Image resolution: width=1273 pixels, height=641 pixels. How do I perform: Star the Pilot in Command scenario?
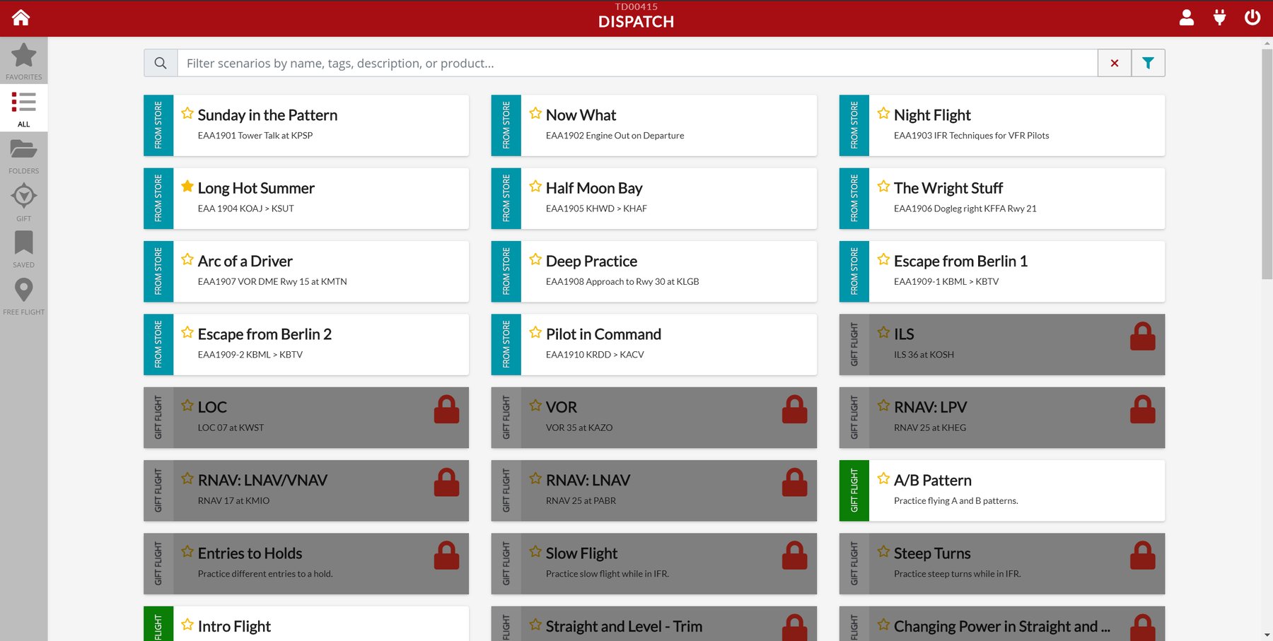(x=535, y=332)
